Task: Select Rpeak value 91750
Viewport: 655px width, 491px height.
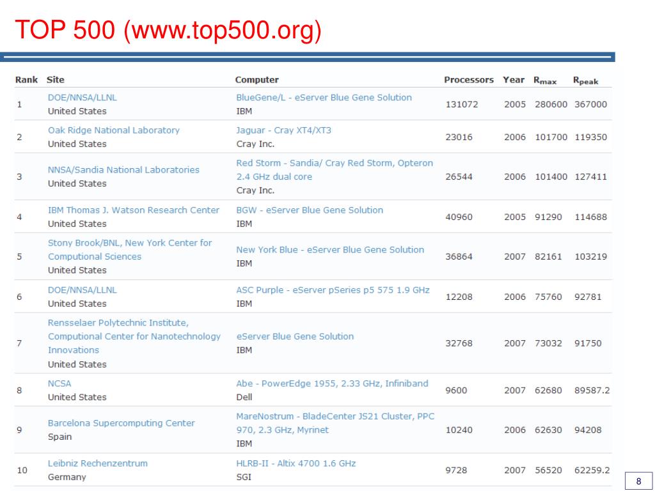Action: (x=588, y=343)
